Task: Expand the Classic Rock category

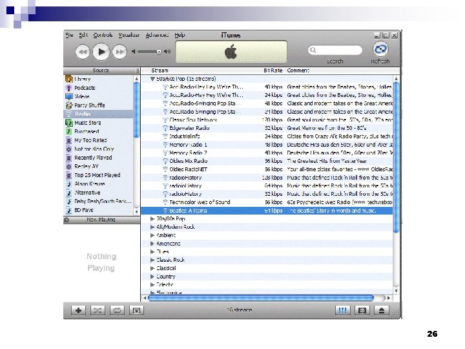Action: pyautogui.click(x=152, y=260)
